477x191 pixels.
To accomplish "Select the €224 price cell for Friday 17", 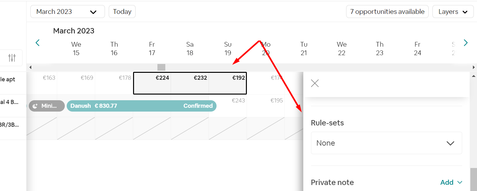I will point(152,83).
